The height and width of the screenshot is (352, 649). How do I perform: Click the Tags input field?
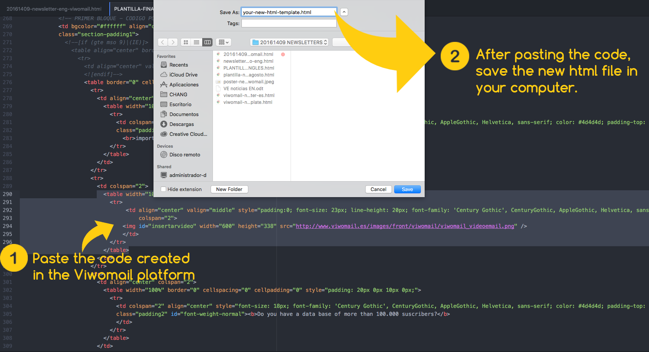coord(289,24)
